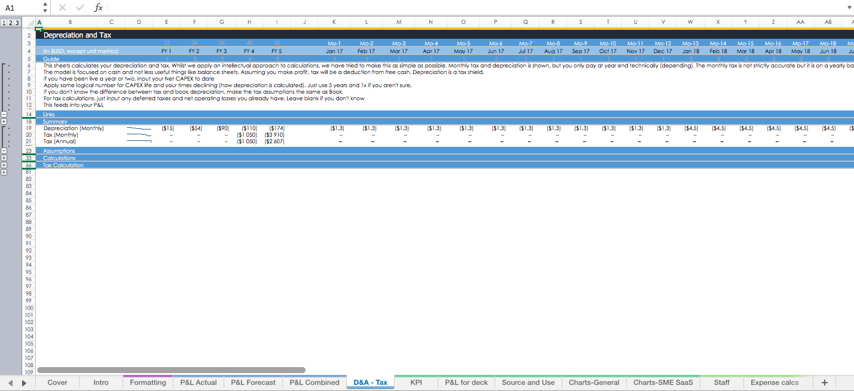
Task: Click the '($174)' depreciation value
Action: tap(277, 128)
